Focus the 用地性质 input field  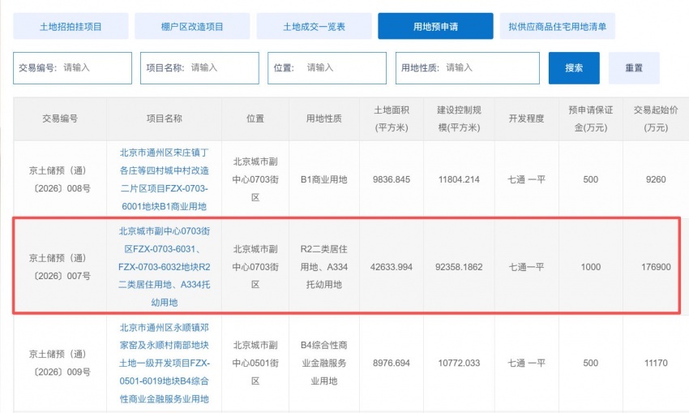(x=468, y=67)
